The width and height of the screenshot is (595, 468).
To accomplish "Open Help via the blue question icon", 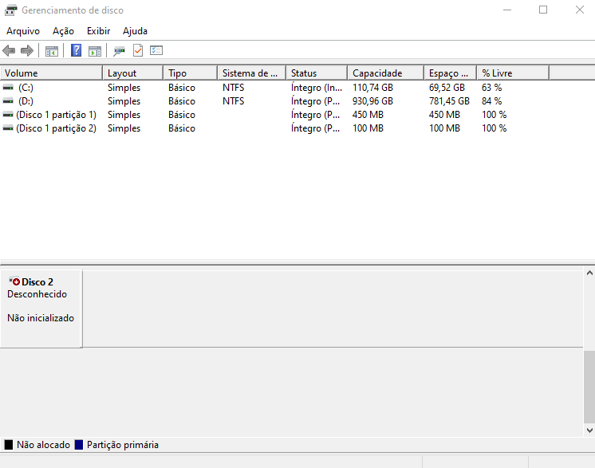I will [x=77, y=50].
